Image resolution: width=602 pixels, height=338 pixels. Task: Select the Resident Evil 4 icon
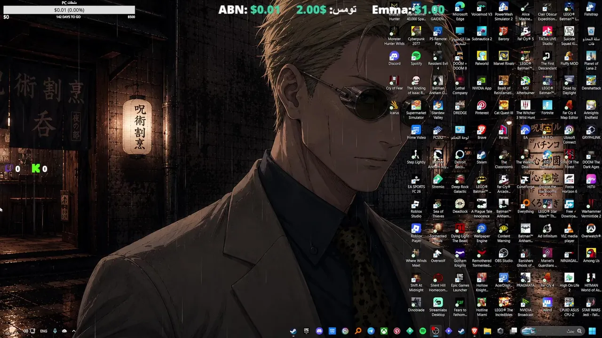click(438, 61)
